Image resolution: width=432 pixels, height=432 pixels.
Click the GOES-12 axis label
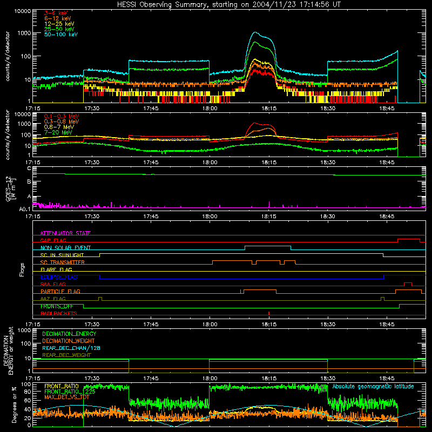[x=10, y=188]
